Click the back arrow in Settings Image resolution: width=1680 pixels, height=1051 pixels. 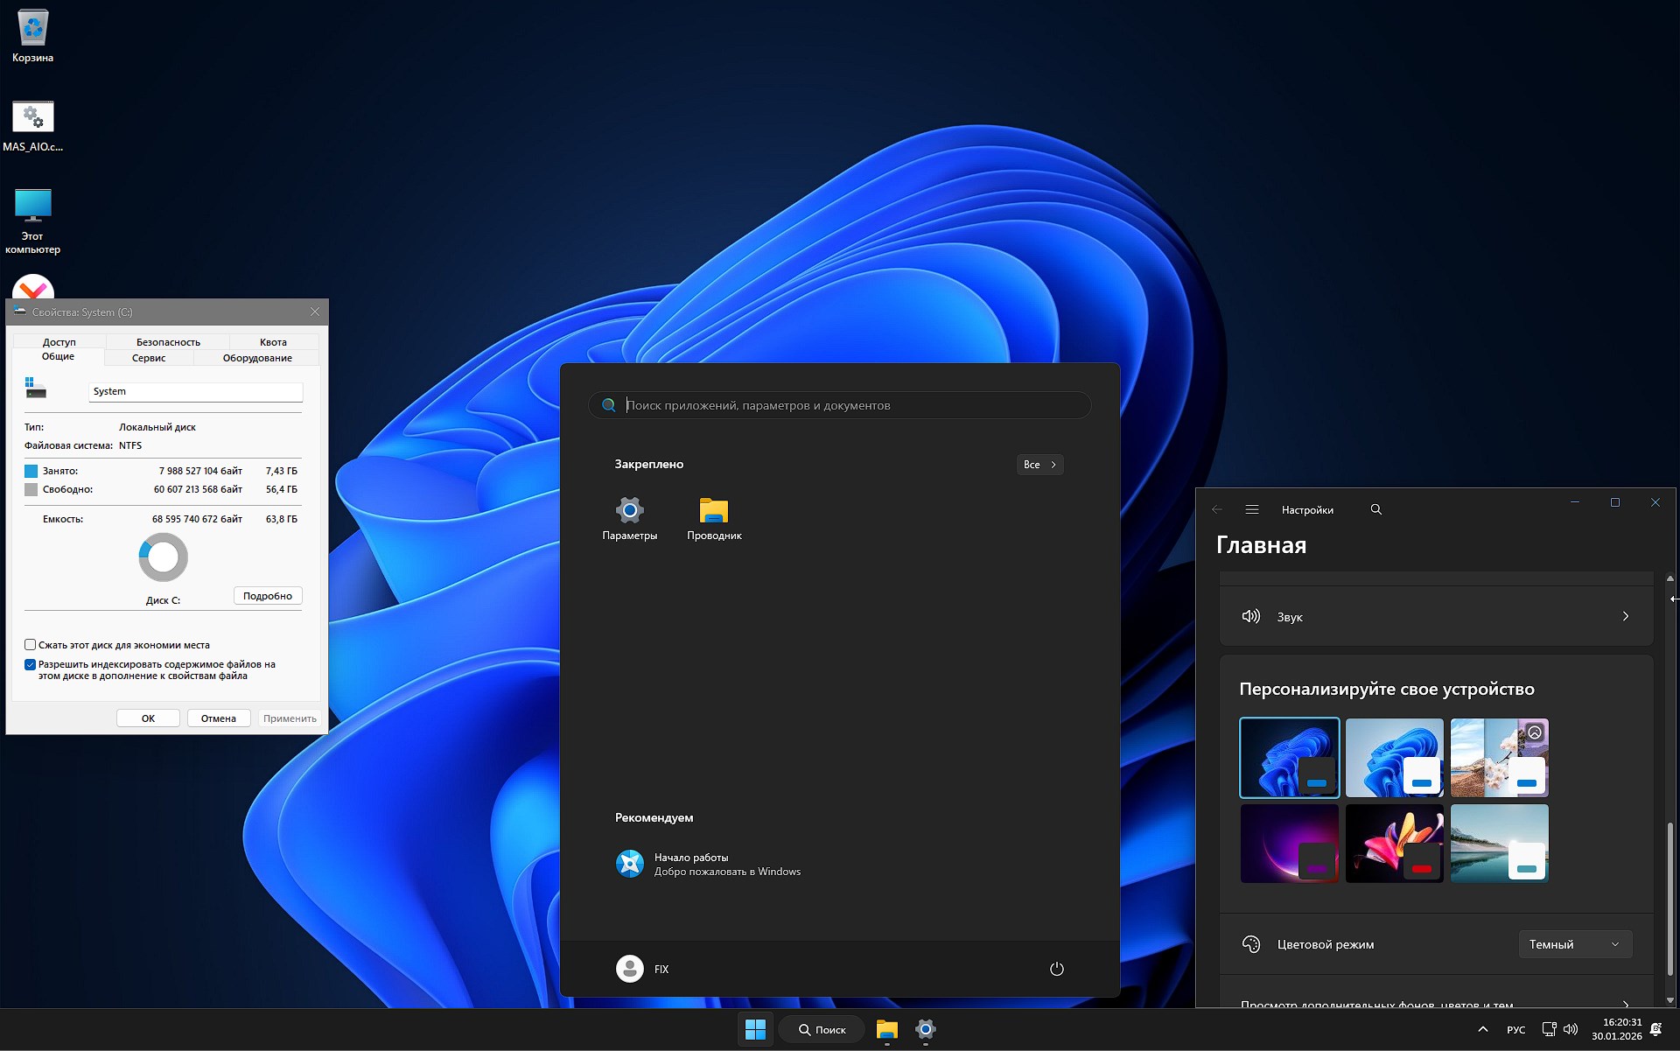click(1217, 509)
